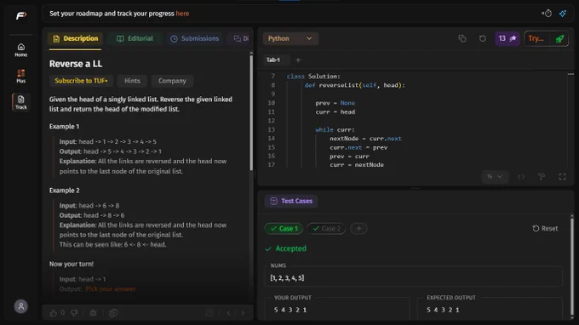Image resolution: width=579 pixels, height=325 pixels.
Task: Click the Try... run button
Action: pyautogui.click(x=536, y=38)
